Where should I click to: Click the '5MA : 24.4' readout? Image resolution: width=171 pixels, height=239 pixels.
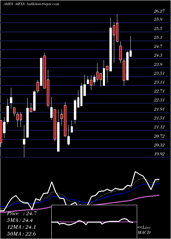(20, 220)
